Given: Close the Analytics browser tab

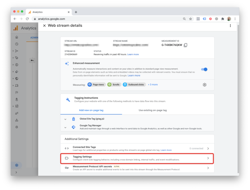Looking at the screenshot, I should click(x=69, y=12).
